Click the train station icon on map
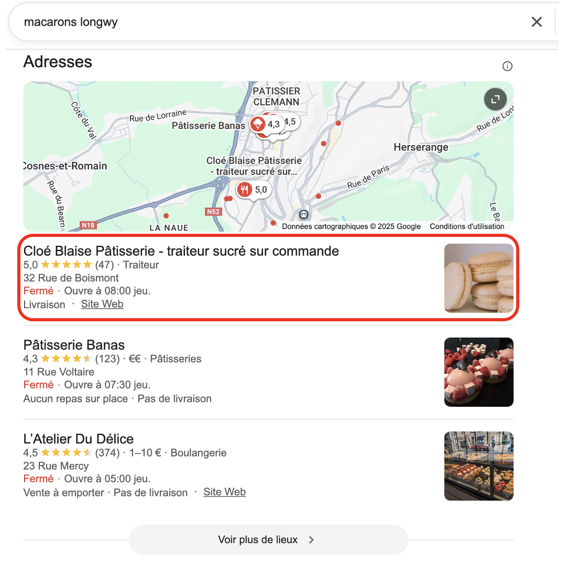 pos(304,214)
